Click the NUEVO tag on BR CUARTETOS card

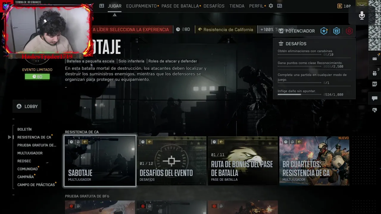[343, 138]
